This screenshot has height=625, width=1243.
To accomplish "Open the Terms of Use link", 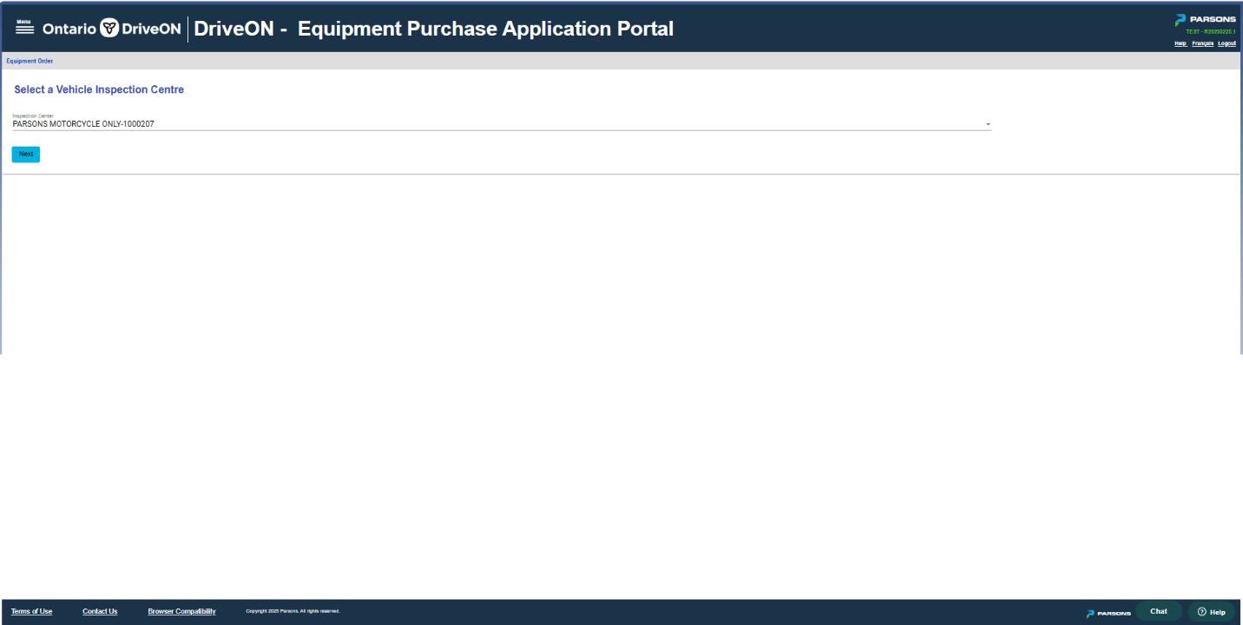I will (x=31, y=611).
